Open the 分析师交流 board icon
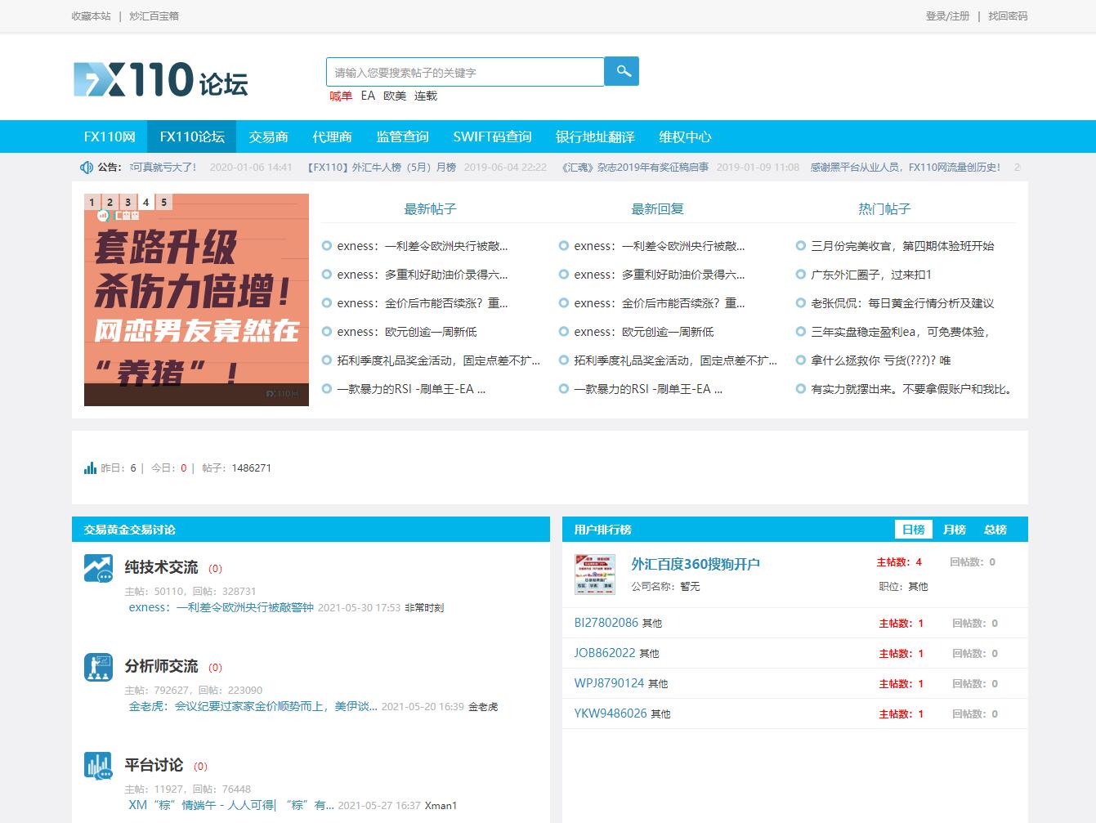 pyautogui.click(x=98, y=667)
